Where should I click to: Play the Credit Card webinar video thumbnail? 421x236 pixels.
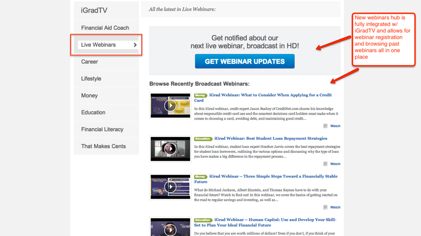pos(170,105)
